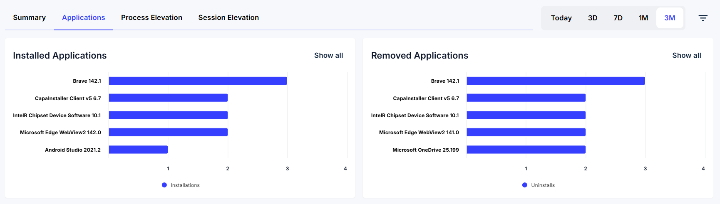This screenshot has height=204, width=720.
Task: Switch to the Summary tab
Action: click(x=30, y=17)
